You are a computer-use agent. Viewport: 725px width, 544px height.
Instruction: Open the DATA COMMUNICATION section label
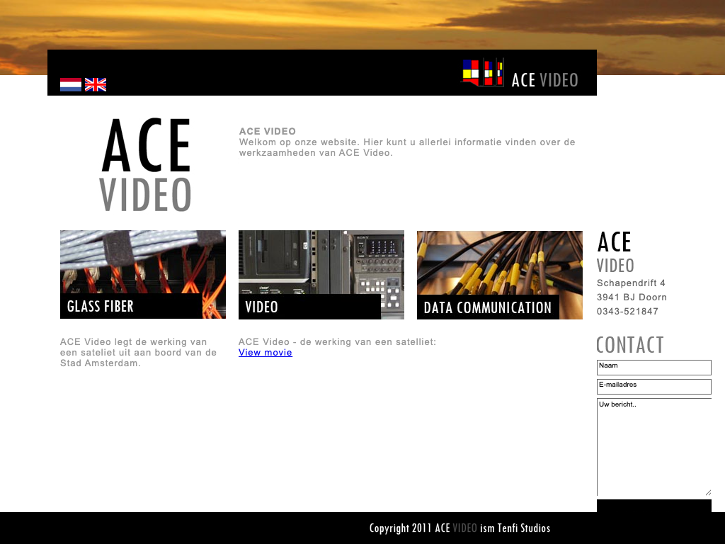pyautogui.click(x=487, y=307)
